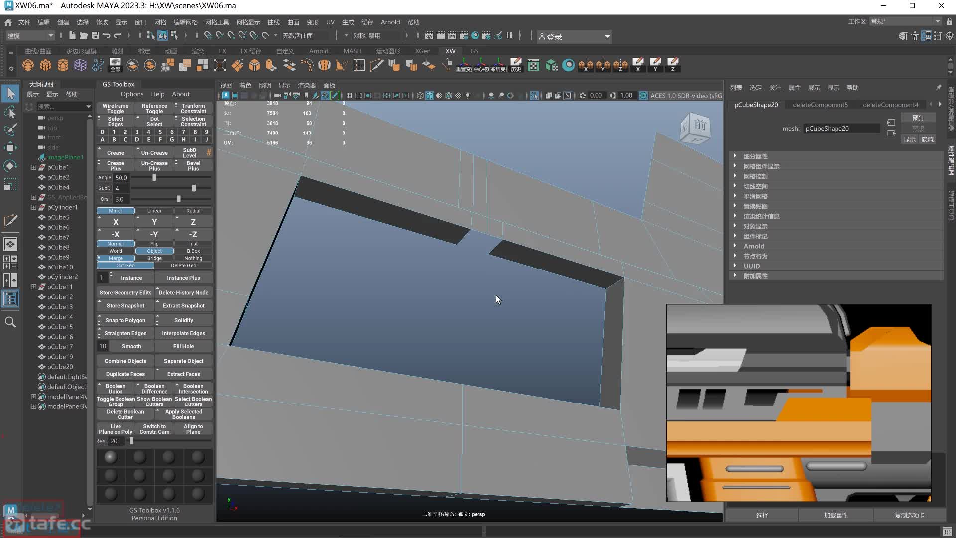956x538 pixels.
Task: Switch to the XGen shelf tab
Action: [x=423, y=51]
